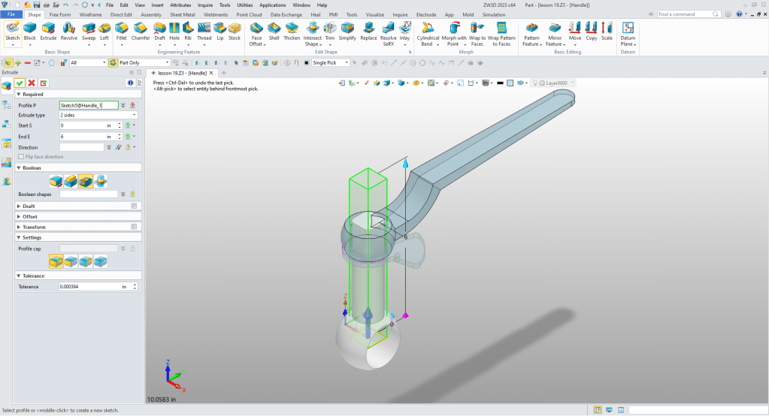Cancel the Extrude with the red X
This screenshot has width=769, height=416.
tap(32, 83)
